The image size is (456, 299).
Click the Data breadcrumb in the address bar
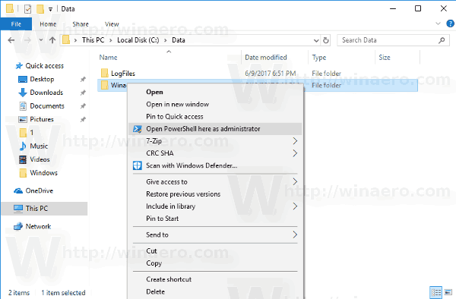coord(179,40)
